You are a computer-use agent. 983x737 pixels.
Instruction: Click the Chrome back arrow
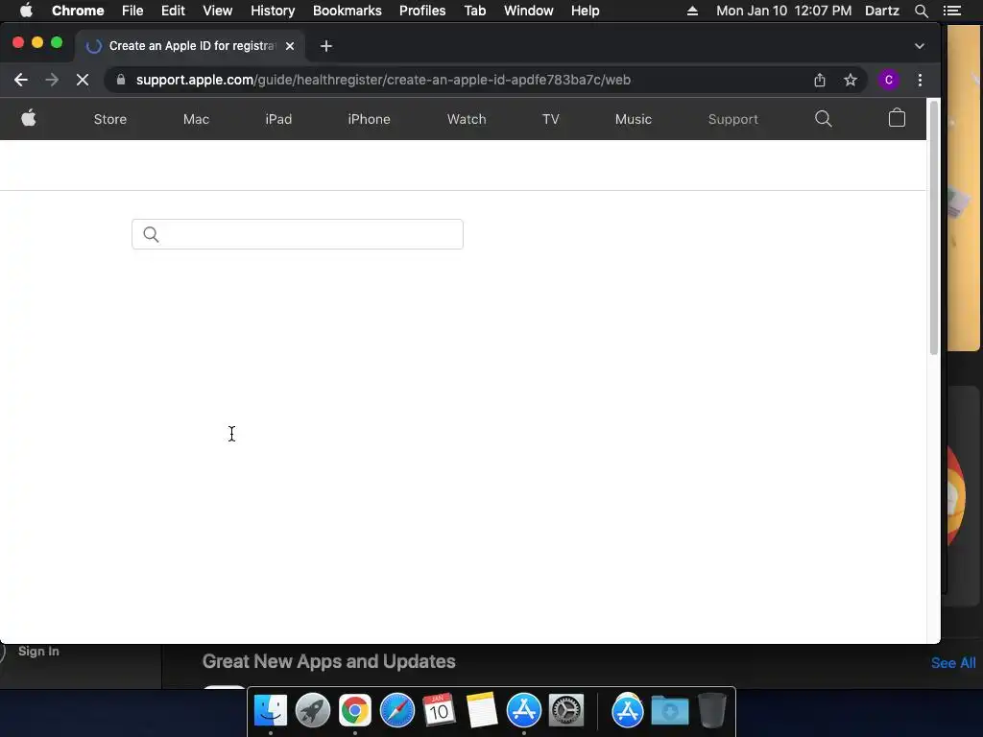pos(21,80)
